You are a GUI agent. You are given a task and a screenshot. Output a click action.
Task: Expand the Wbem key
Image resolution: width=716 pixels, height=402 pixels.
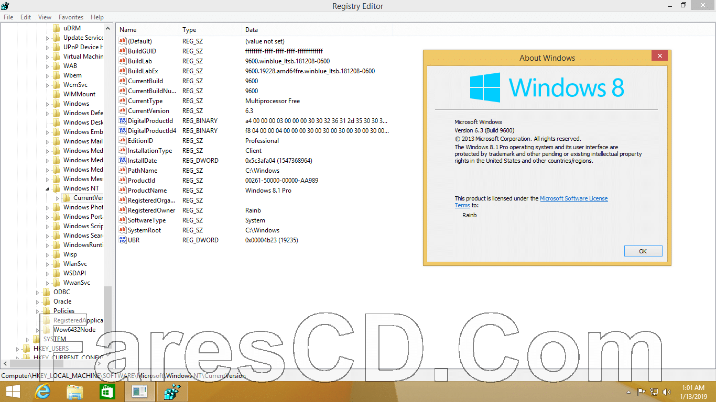pos(47,75)
